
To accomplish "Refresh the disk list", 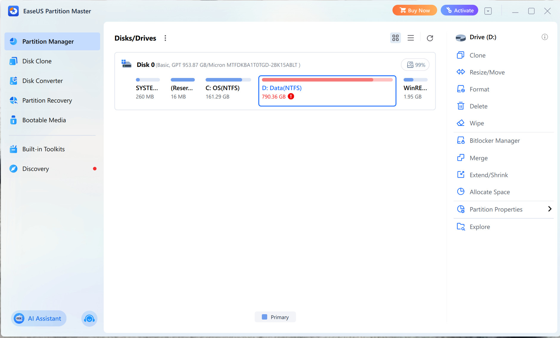I will coord(430,38).
